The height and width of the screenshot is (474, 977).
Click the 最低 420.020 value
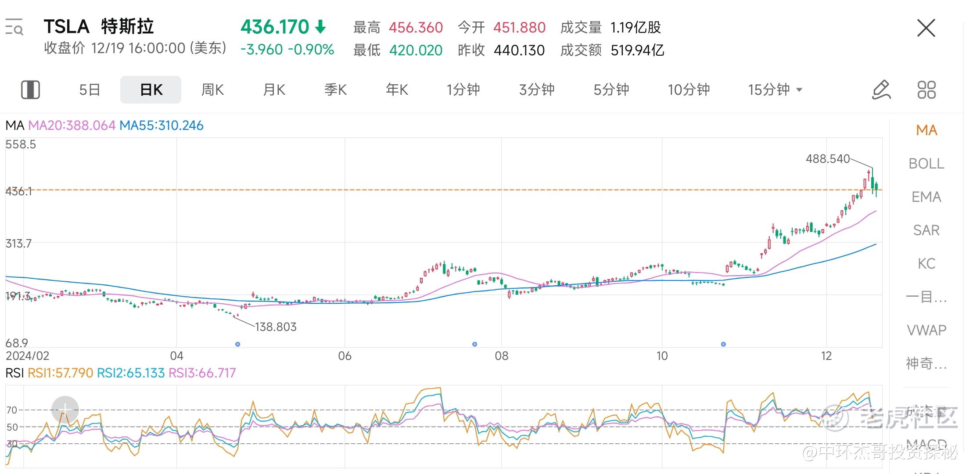tap(416, 50)
